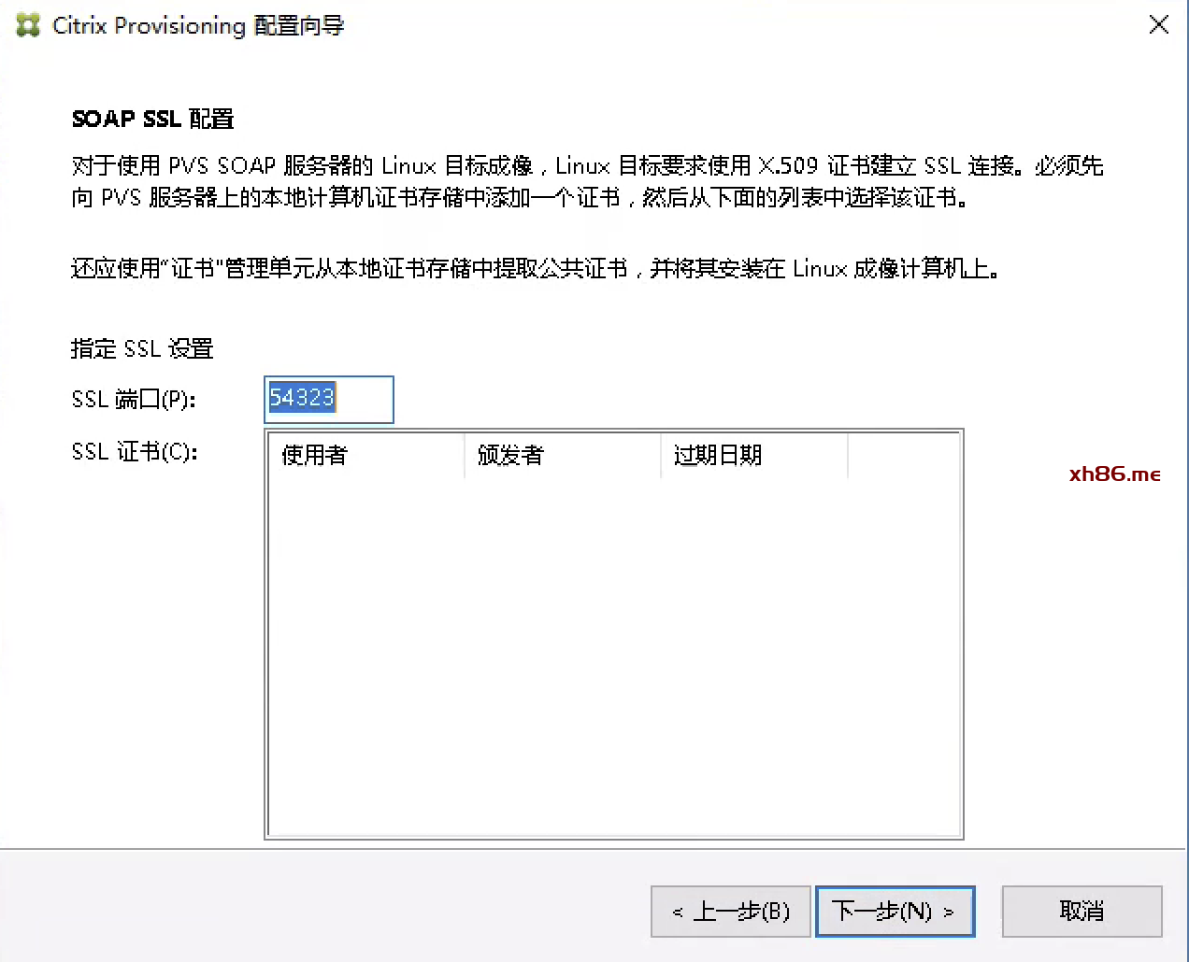Proceed with the 下一步(N) button
The image size is (1189, 962).
tap(895, 911)
